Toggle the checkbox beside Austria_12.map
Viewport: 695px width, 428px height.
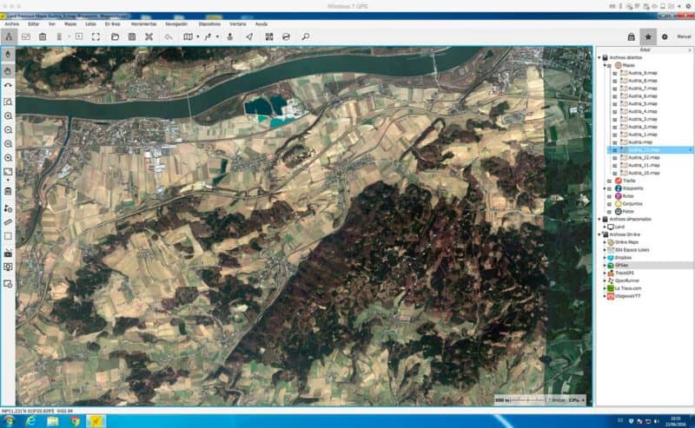pos(615,158)
